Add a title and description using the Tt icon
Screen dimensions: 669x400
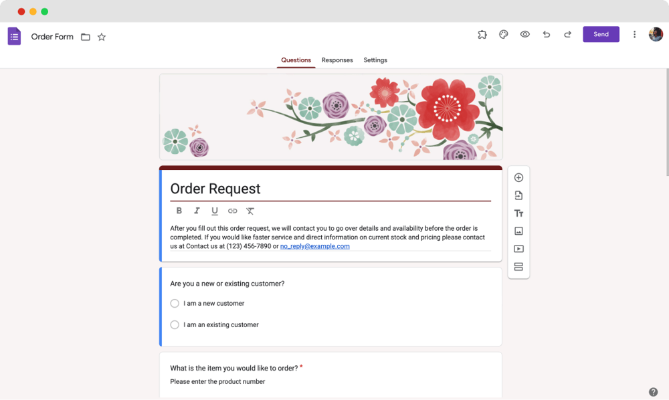(518, 213)
